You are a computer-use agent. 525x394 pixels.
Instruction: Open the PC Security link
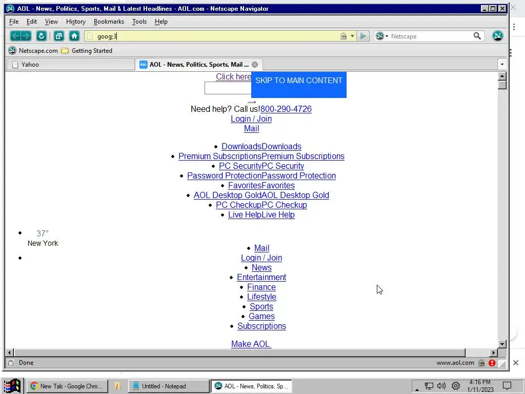click(261, 166)
